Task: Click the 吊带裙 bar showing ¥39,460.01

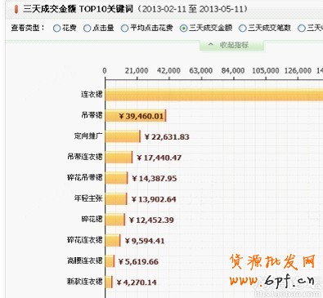Action: click(136, 116)
